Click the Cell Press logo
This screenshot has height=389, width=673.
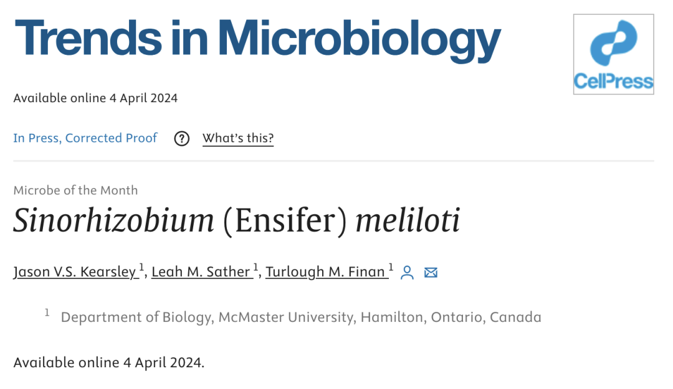coord(613,54)
